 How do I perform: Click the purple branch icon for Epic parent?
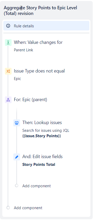(8, 100)
